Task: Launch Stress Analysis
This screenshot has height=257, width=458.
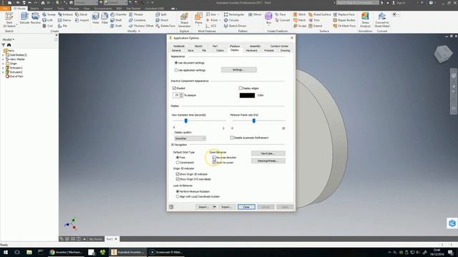Action: point(365,20)
